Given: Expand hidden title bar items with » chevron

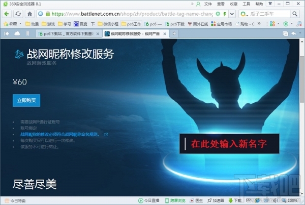Looking at the screenshot, I should coord(192,4).
